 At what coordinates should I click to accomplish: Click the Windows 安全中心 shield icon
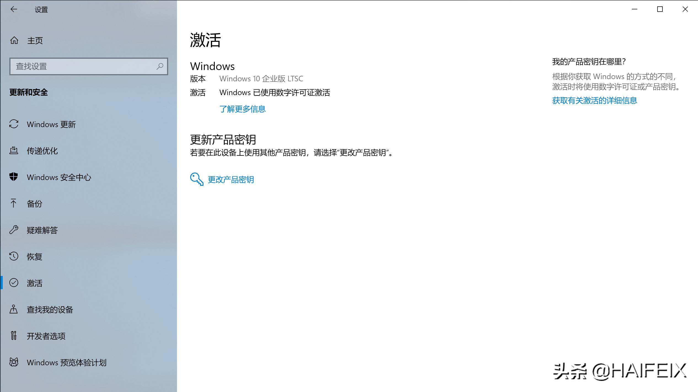click(14, 177)
